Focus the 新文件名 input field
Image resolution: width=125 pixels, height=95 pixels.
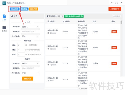(30, 31)
